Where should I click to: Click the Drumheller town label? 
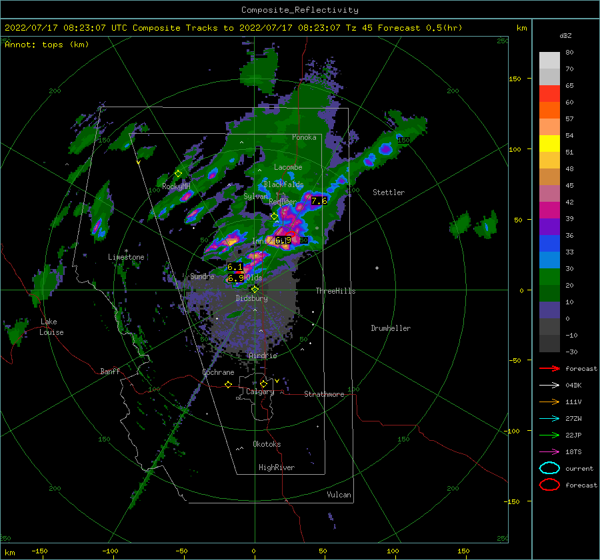click(391, 328)
